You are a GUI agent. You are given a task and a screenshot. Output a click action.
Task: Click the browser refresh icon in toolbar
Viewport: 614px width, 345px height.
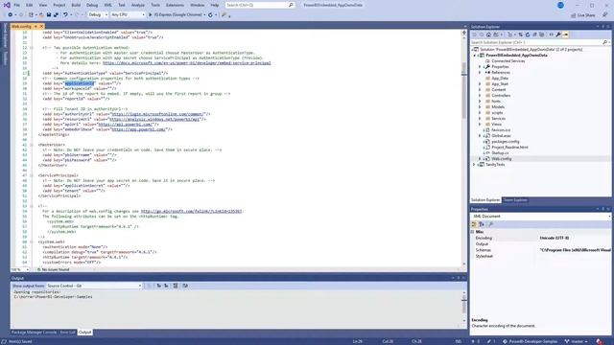[x=211, y=15]
